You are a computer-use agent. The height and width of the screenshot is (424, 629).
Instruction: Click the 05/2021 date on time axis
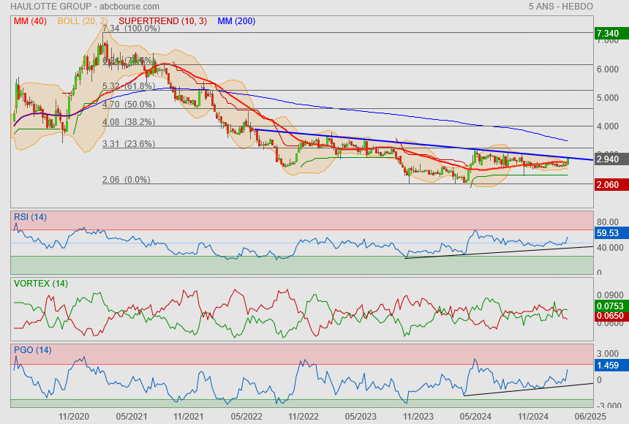(131, 417)
